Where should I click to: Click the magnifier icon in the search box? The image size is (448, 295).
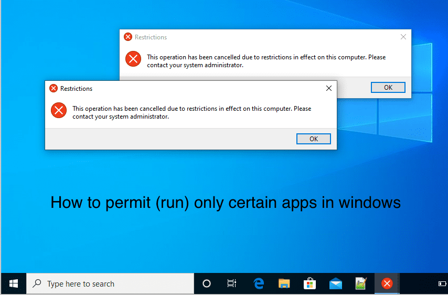click(x=37, y=284)
